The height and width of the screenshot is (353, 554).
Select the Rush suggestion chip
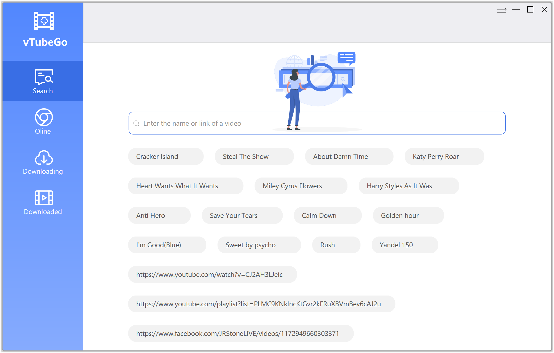(x=336, y=245)
